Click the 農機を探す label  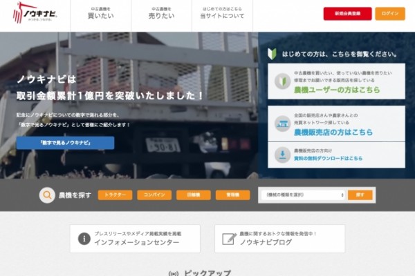click(x=75, y=195)
